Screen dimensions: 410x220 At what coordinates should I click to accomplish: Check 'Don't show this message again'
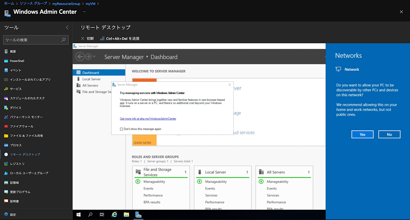pyautogui.click(x=121, y=129)
